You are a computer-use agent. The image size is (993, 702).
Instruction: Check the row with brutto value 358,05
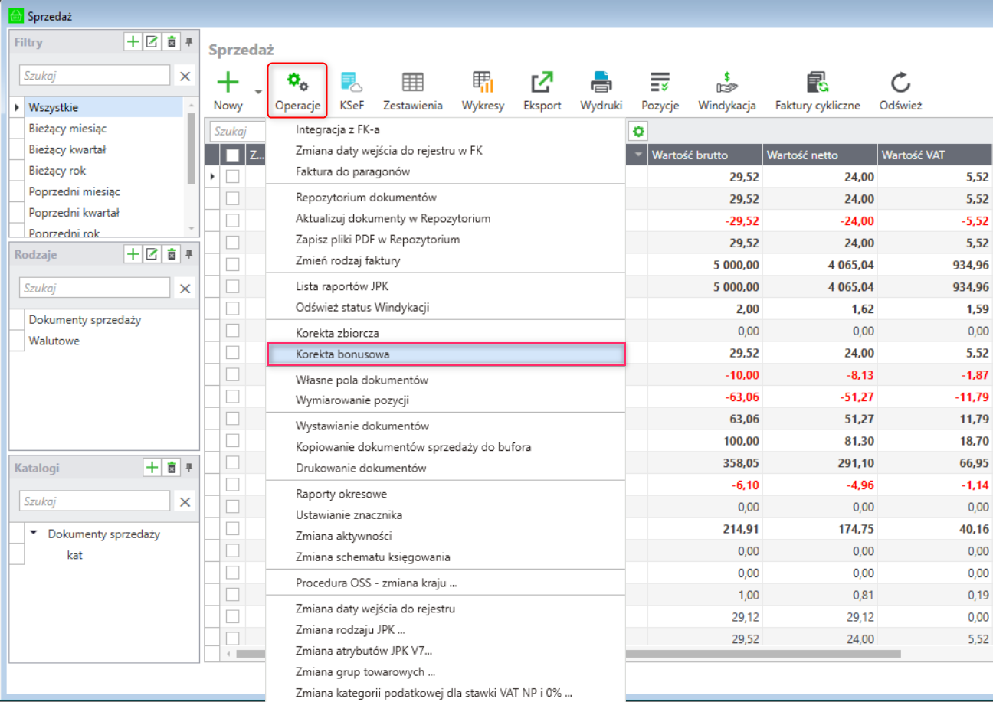coord(233,464)
